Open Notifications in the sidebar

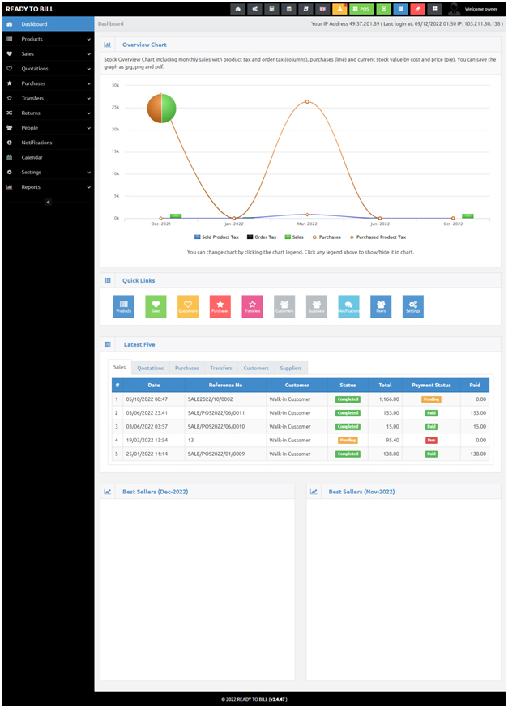pyautogui.click(x=48, y=143)
